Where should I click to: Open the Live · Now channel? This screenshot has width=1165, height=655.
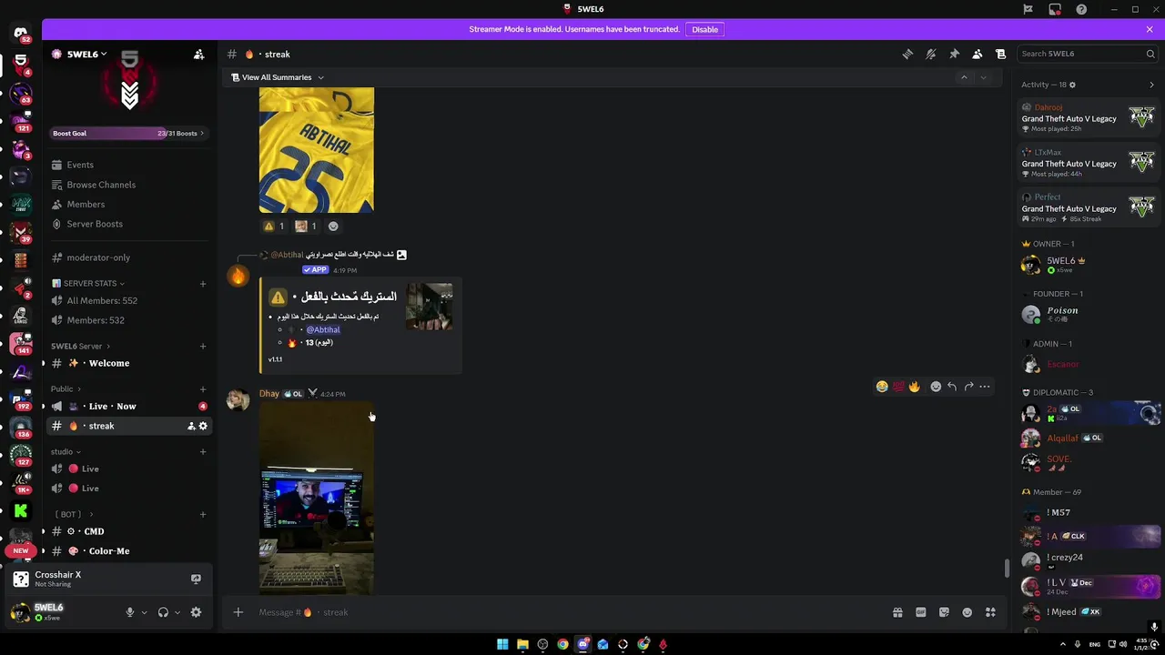[130, 407]
